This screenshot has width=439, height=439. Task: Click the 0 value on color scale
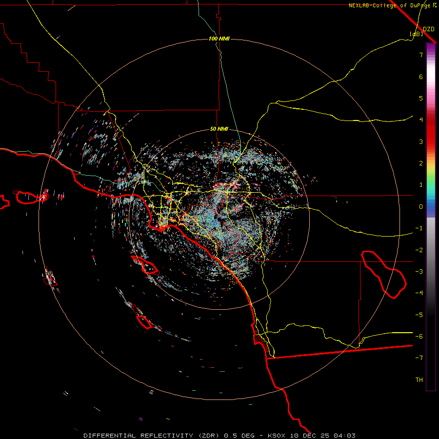point(421,207)
